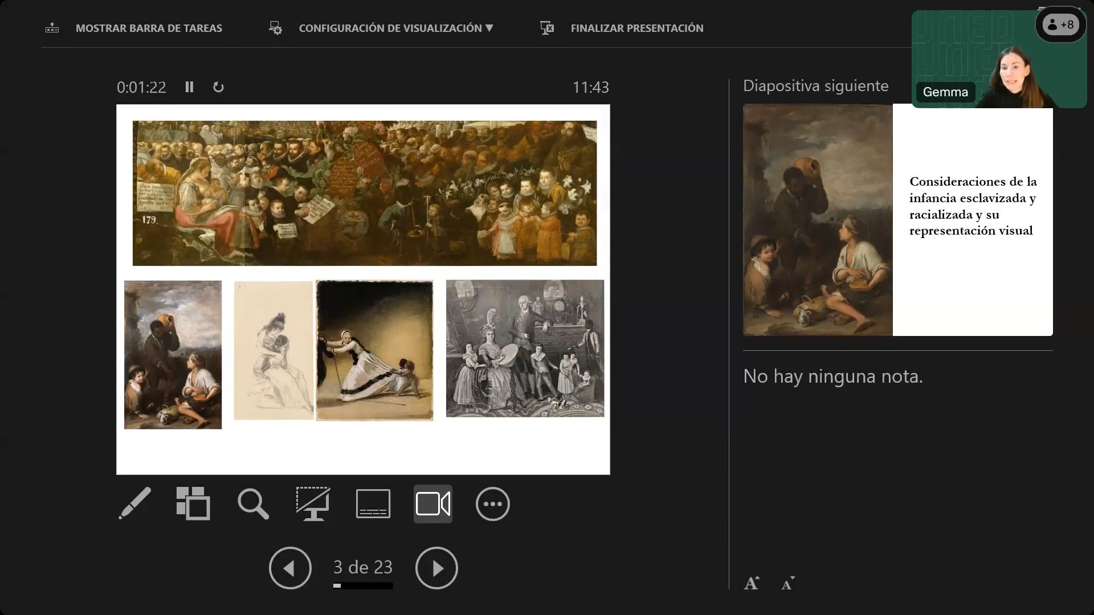Advance to the next slide
Screen dimensions: 1094x615
click(x=436, y=568)
